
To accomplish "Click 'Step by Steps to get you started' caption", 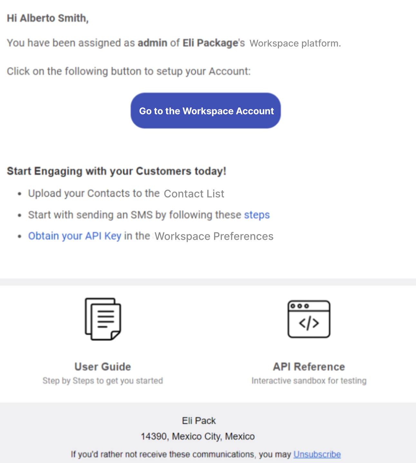I will pyautogui.click(x=103, y=381).
